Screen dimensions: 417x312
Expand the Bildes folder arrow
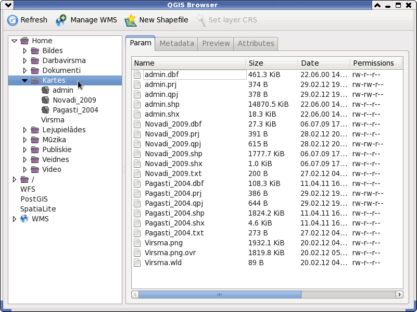click(25, 51)
